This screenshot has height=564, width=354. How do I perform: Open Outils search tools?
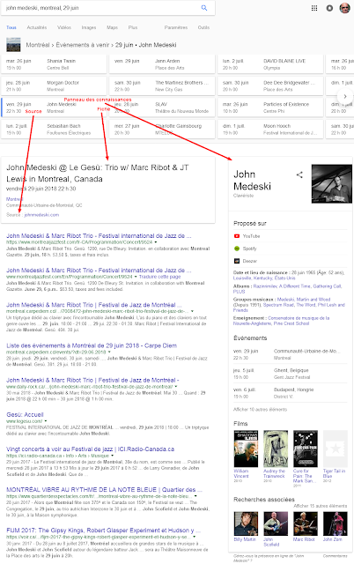203,27
